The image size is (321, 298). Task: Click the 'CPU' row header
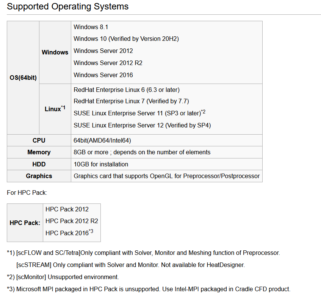(39, 140)
